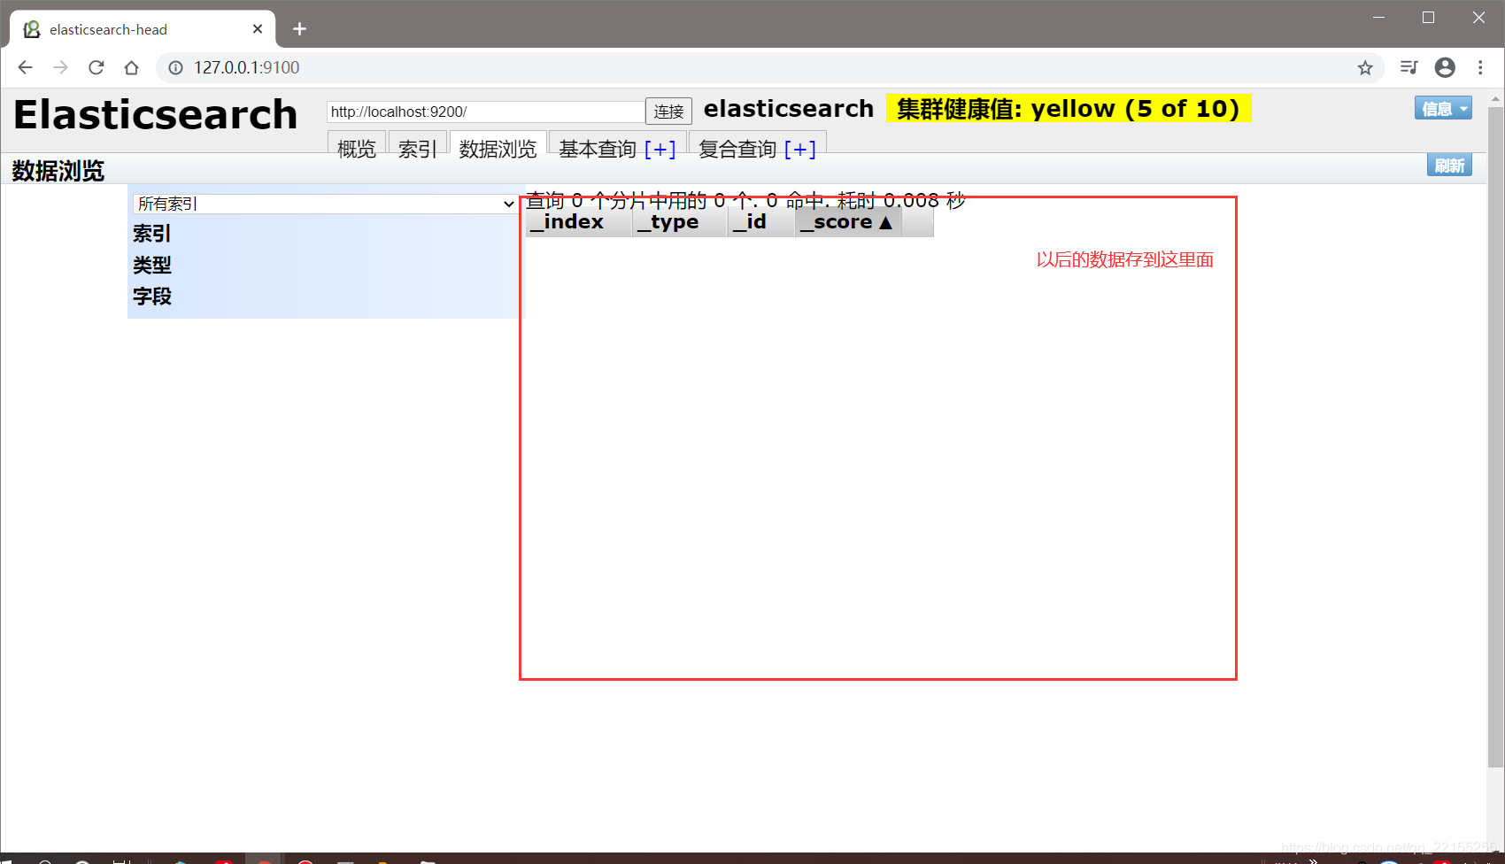Click the Elasticsearch page title
Viewport: 1505px width, 864px height.
tap(156, 115)
